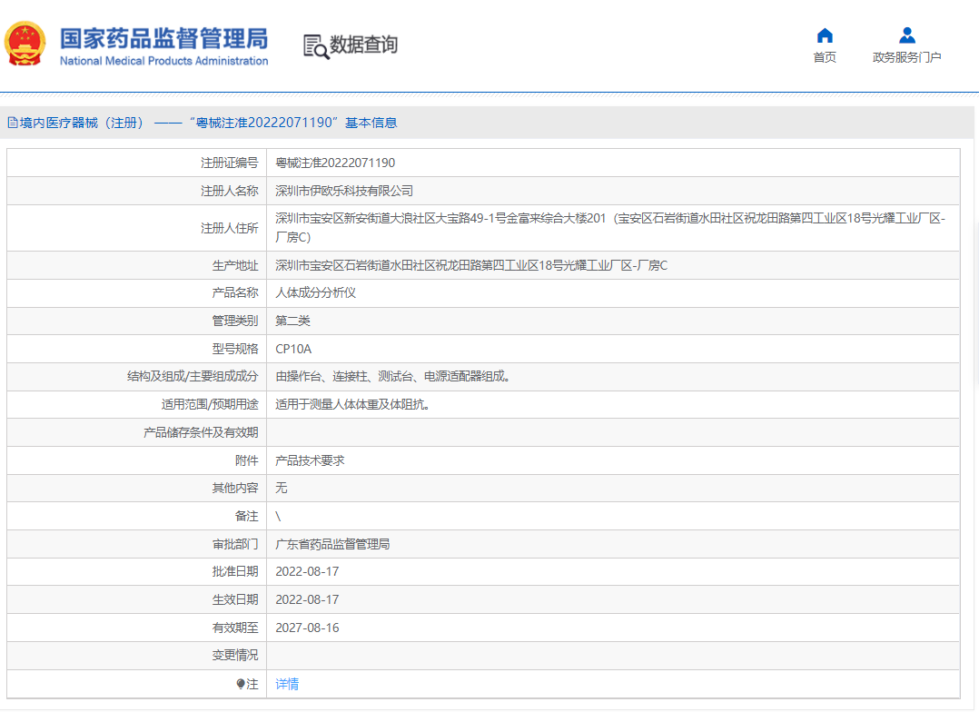
Task: Open the 详情 link
Action: [x=287, y=684]
